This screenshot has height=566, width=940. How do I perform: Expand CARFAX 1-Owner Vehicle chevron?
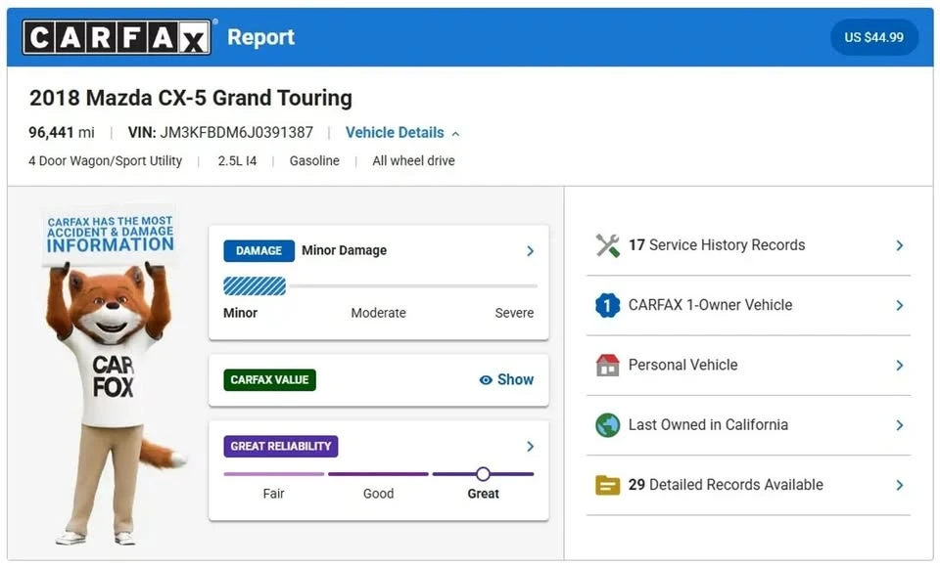pos(899,305)
